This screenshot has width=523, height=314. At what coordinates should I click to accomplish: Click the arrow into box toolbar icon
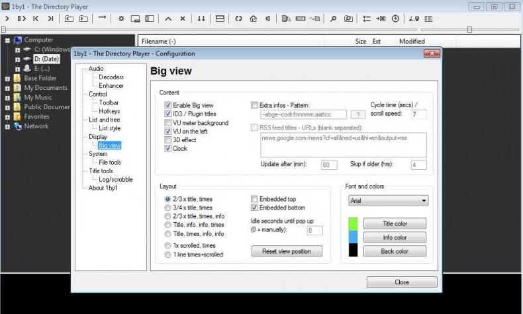click(x=381, y=19)
